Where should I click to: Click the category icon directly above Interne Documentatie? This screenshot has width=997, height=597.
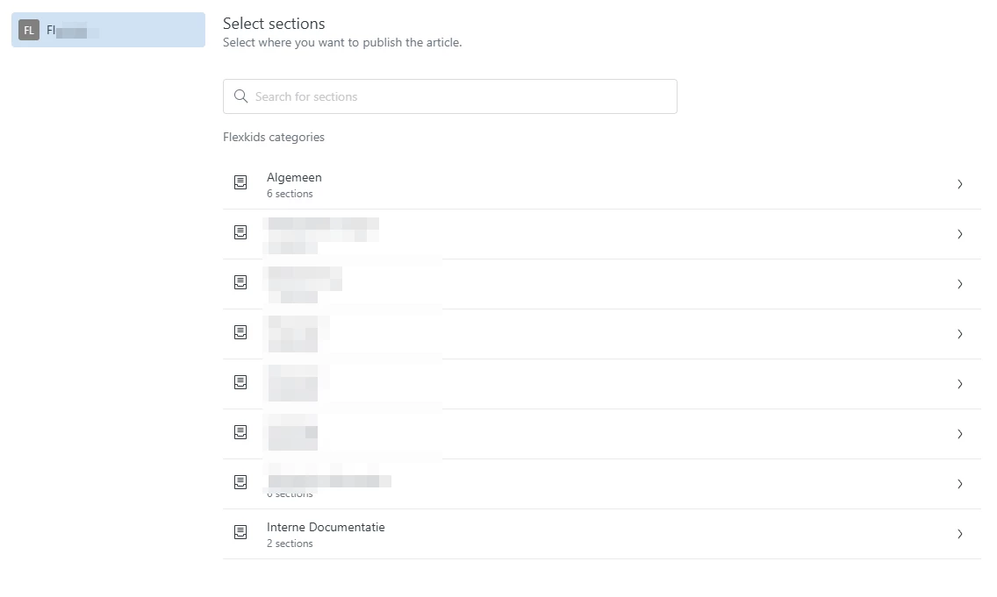click(x=240, y=482)
